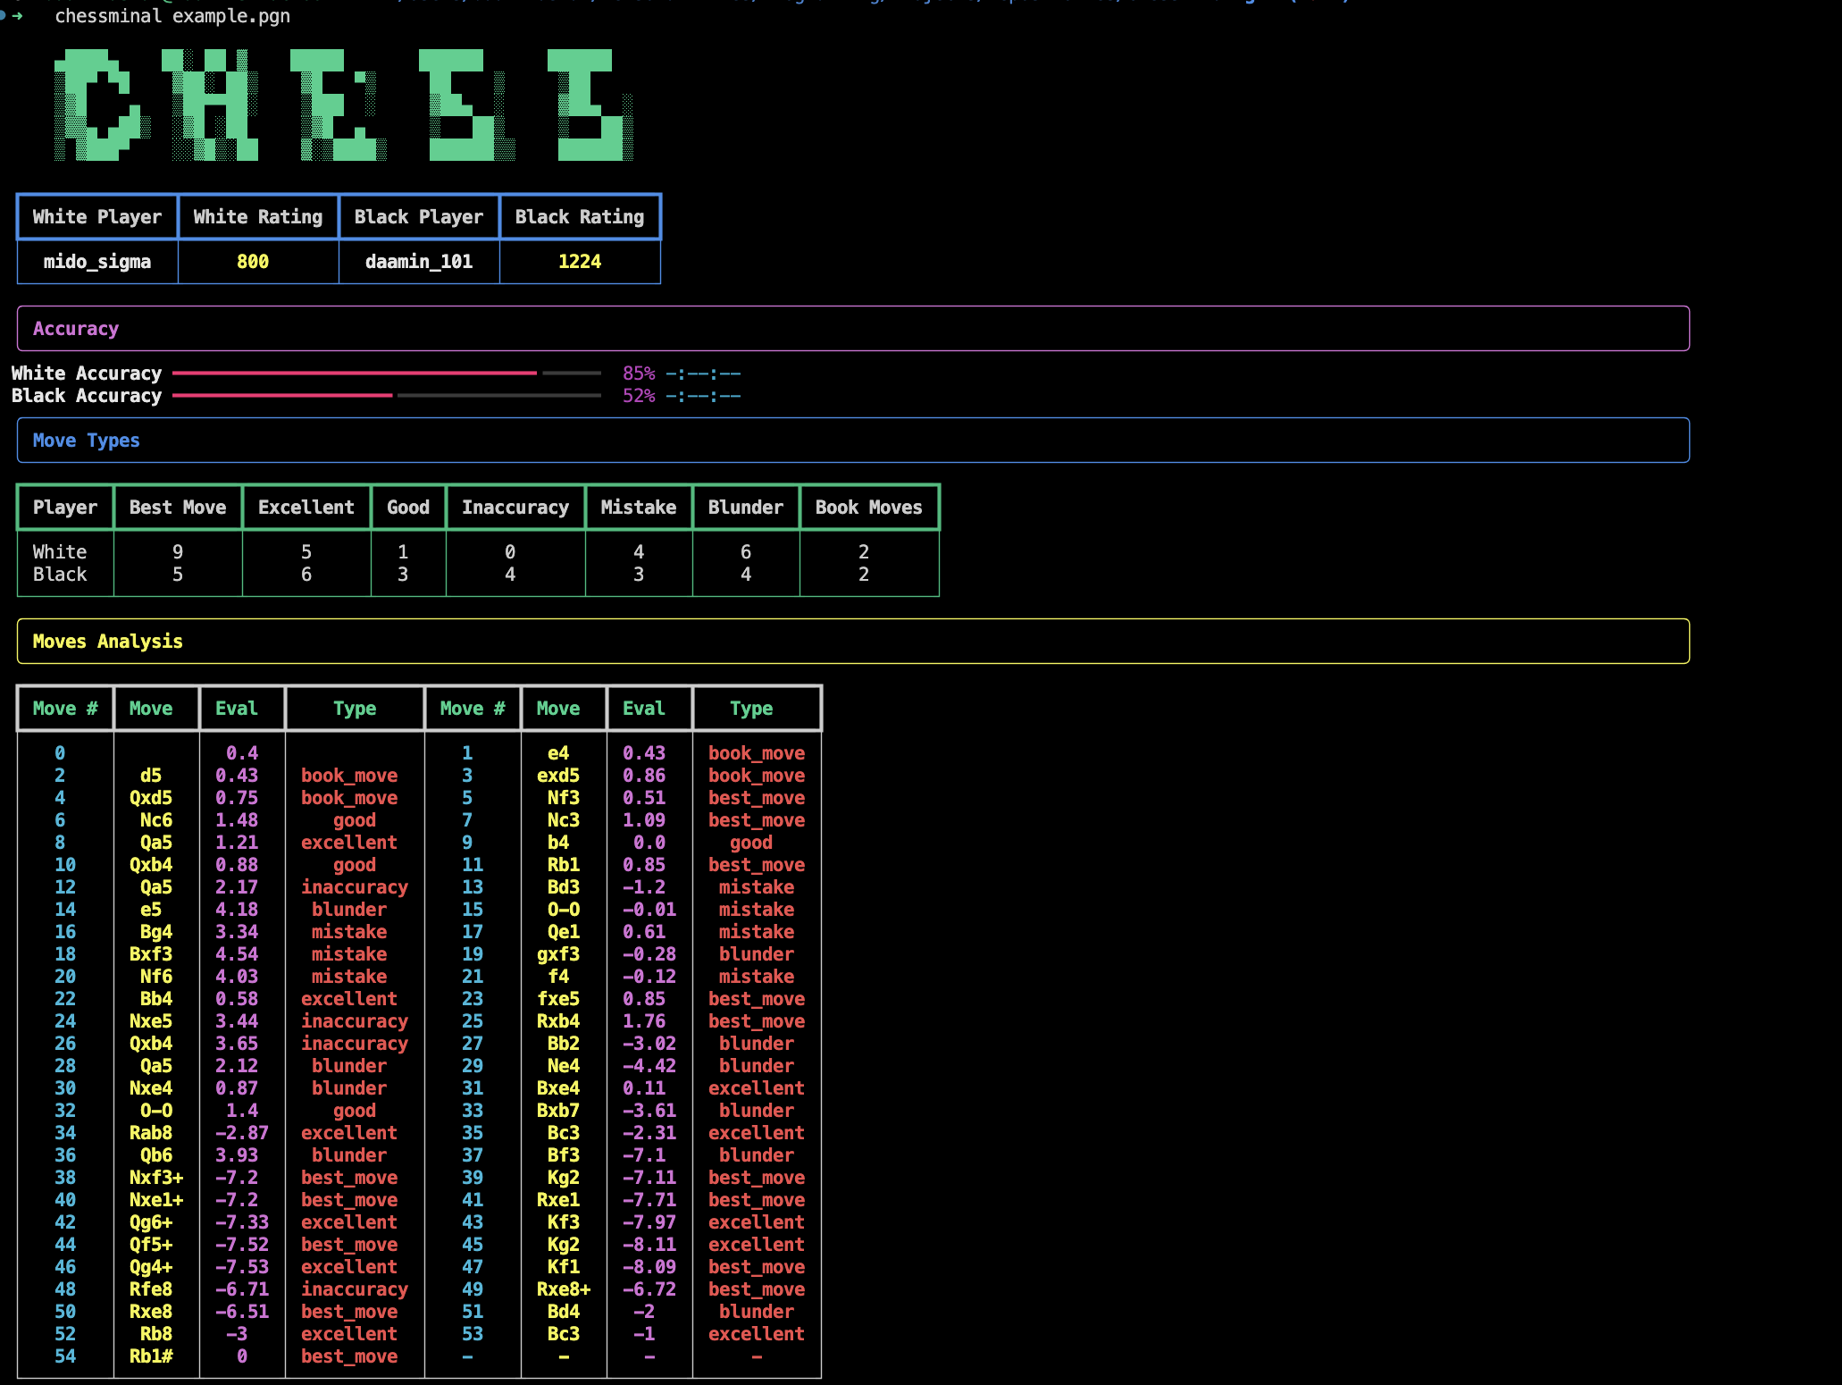Click the Black Accuracy progress bar
The image size is (1842, 1385).
tap(387, 396)
